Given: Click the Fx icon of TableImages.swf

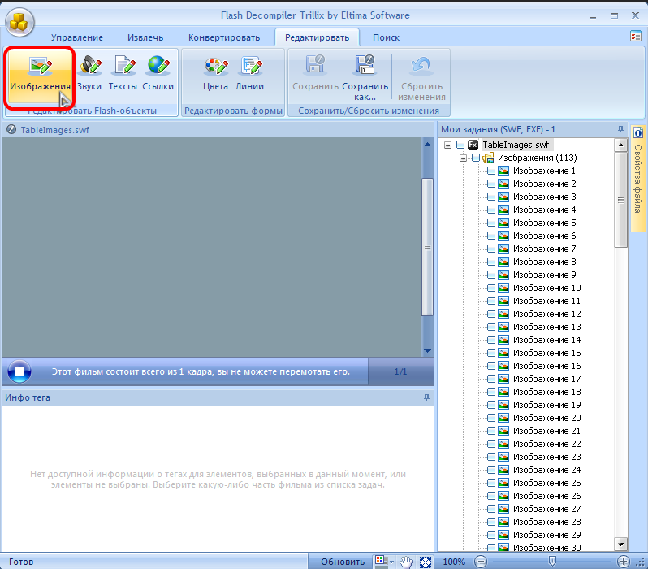Looking at the screenshot, I should (x=473, y=145).
